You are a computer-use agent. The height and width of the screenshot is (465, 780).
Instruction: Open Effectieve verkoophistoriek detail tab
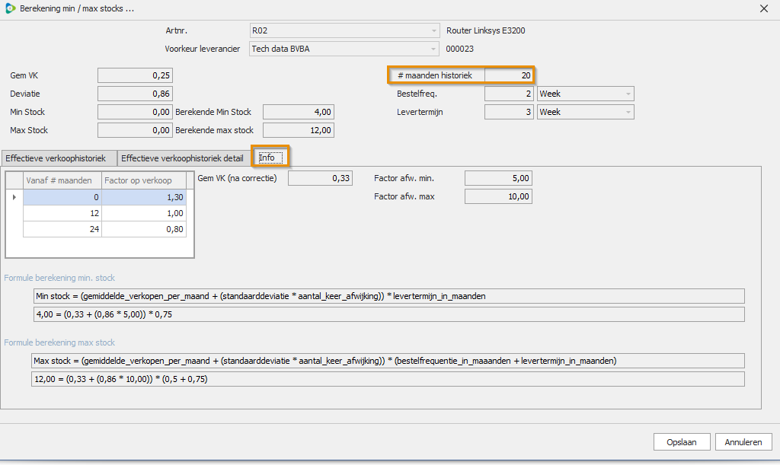pos(184,158)
